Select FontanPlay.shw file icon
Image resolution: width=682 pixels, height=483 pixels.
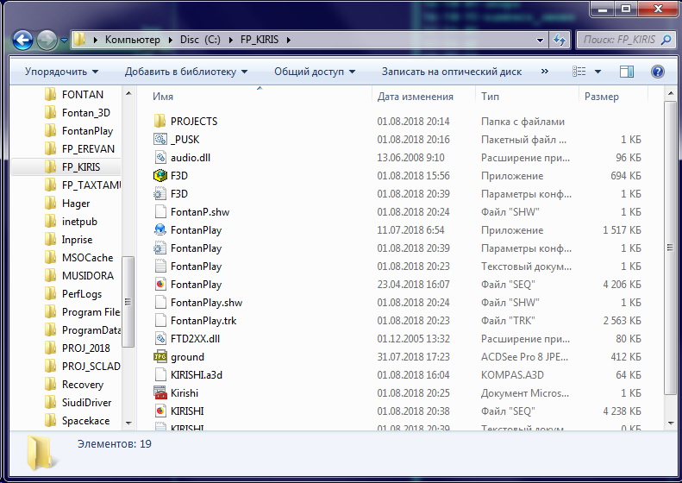click(160, 303)
